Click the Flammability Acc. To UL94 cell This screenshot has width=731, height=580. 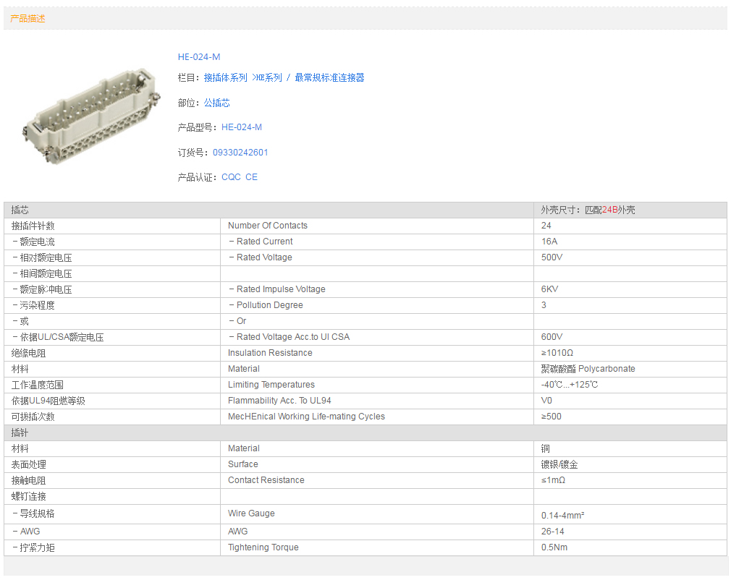pos(279,401)
